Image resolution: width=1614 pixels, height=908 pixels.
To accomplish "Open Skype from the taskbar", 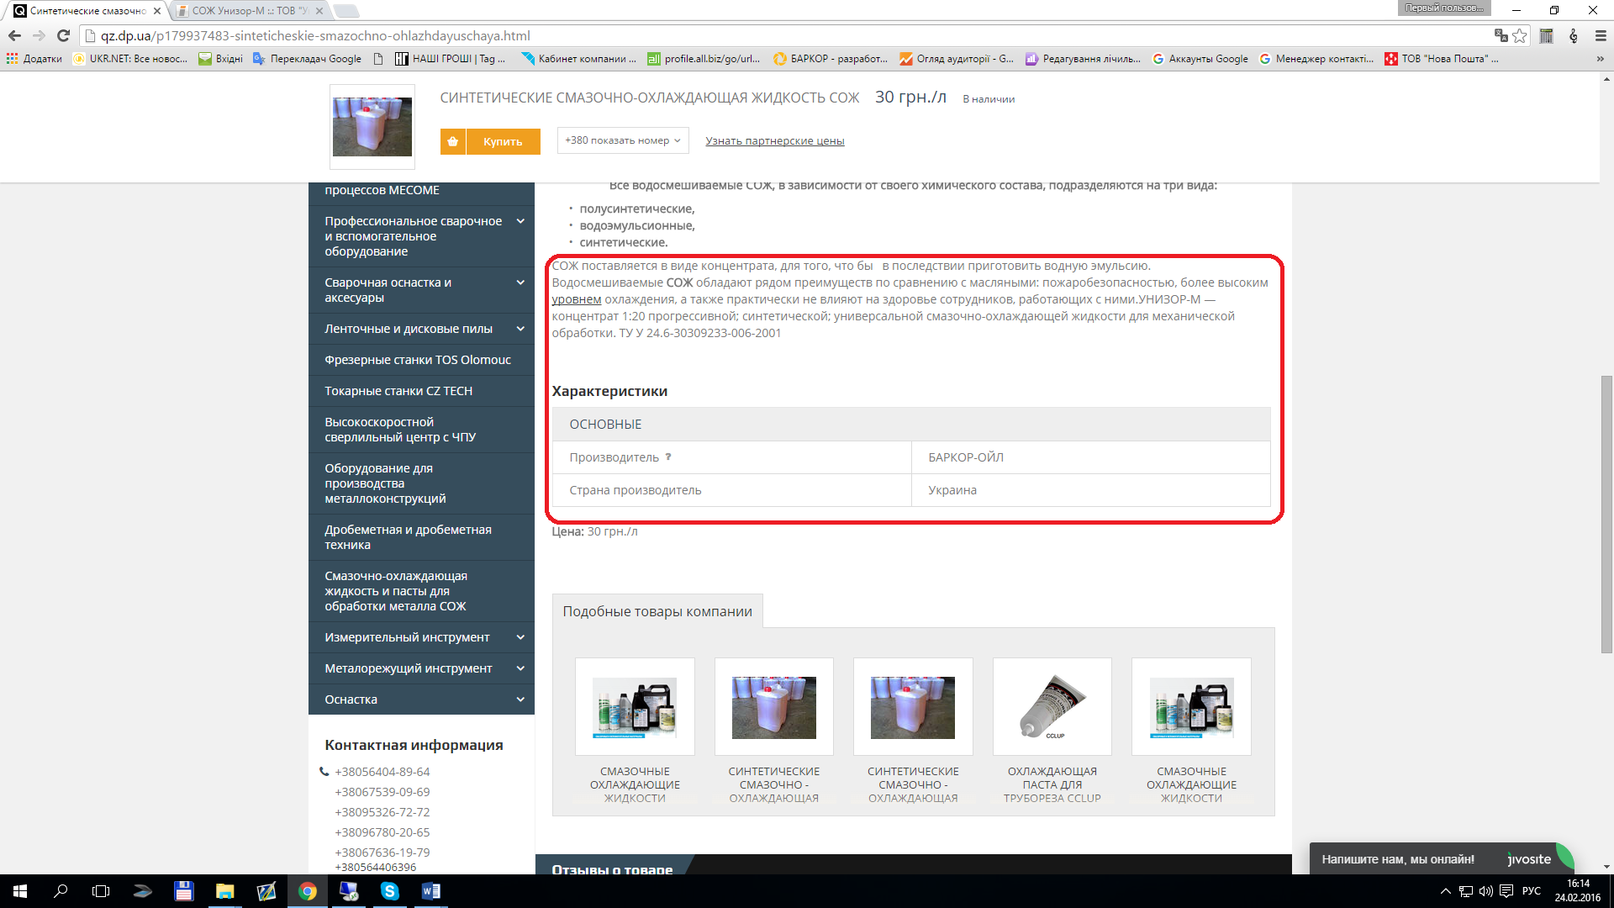I will pos(389,891).
